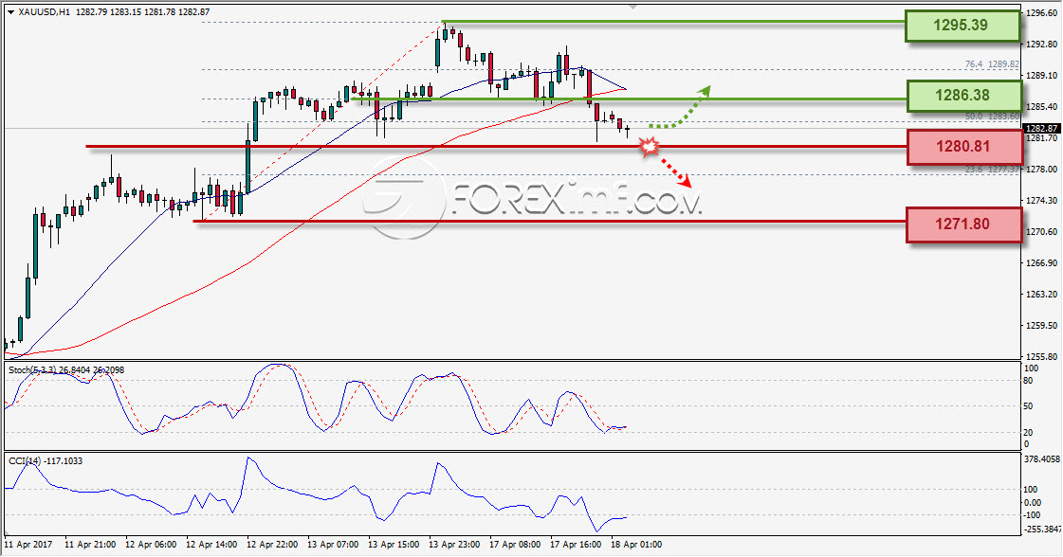Click the 13 Apr 15:00 time label
The height and width of the screenshot is (557, 1063).
tap(394, 544)
